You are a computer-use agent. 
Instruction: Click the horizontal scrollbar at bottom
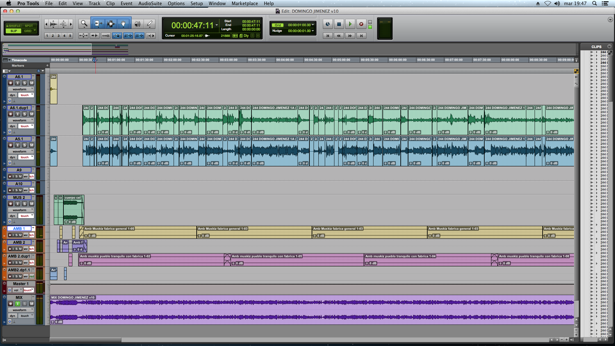click(86, 340)
